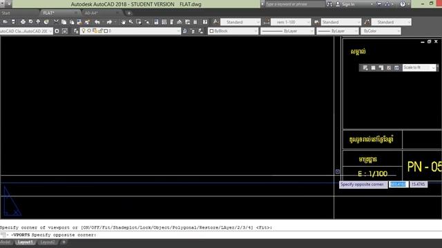Open the Tool Palettes icon
This screenshot has height=248, width=442.
coord(172,22)
